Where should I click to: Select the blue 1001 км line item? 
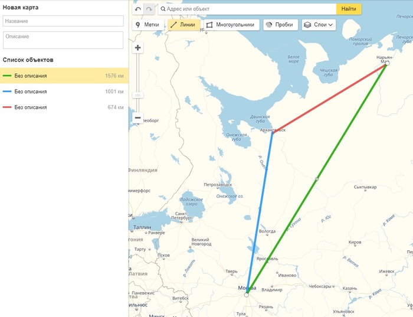64,91
